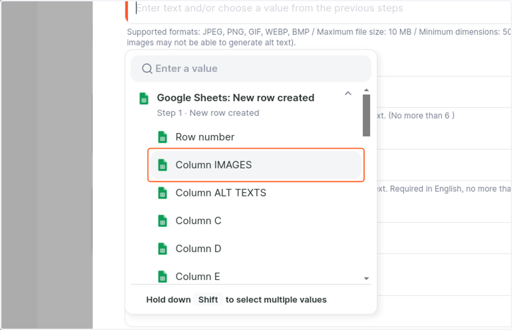Click the 'Step 1 · New row created' subtitle
This screenshot has width=512, height=330.
pyautogui.click(x=208, y=113)
